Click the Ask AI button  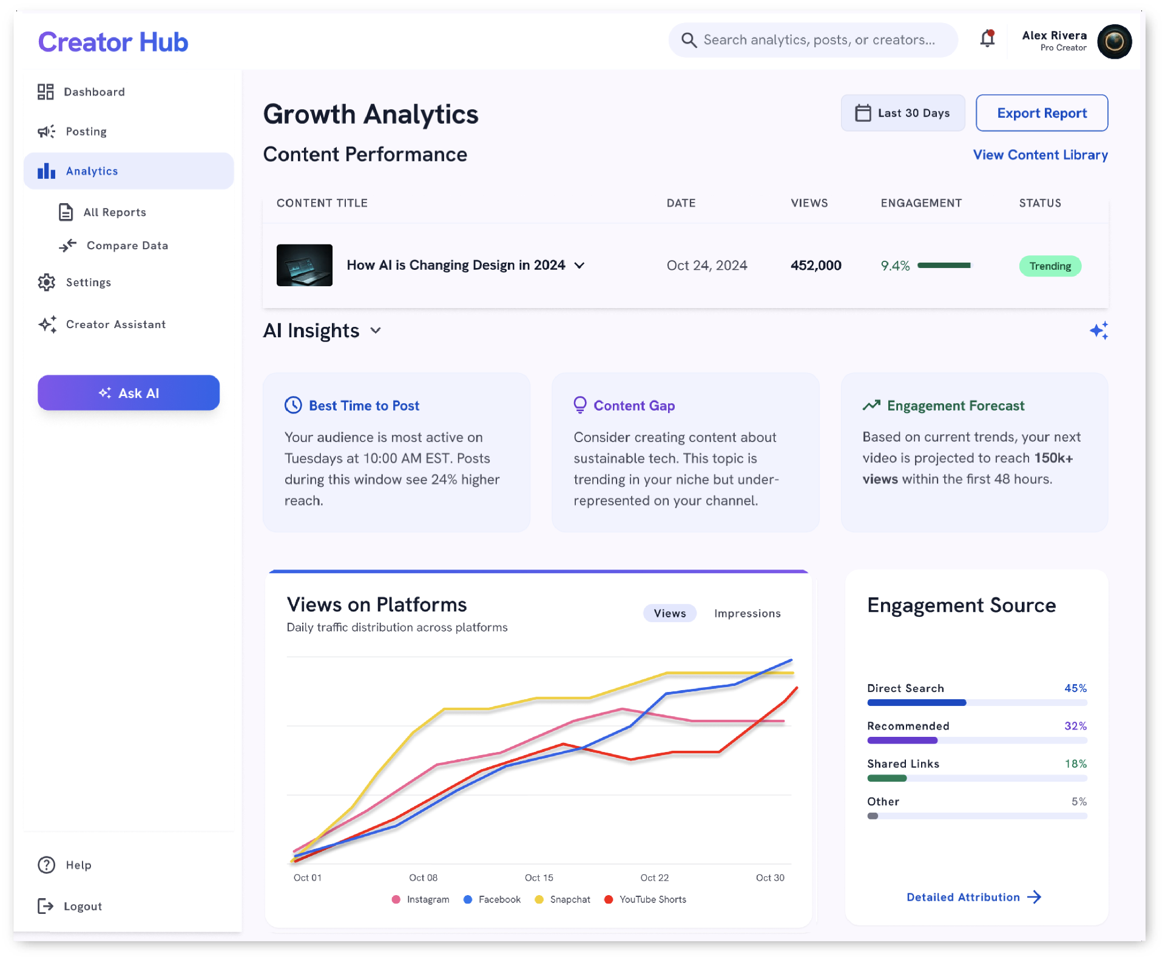pos(129,393)
